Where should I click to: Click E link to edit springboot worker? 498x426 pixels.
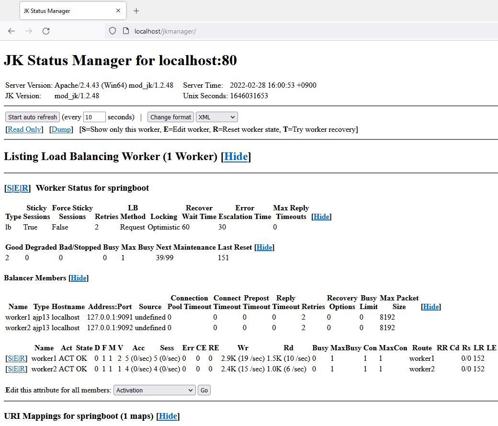(x=16, y=188)
